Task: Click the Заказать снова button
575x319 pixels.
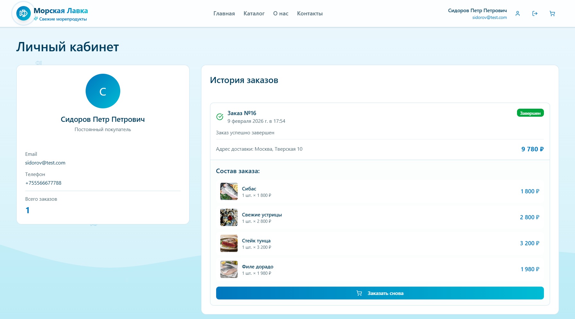Action: point(380,293)
